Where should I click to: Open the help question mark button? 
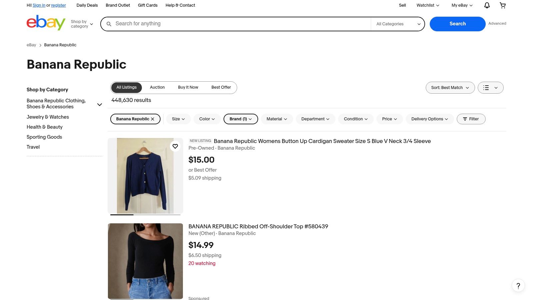518,286
